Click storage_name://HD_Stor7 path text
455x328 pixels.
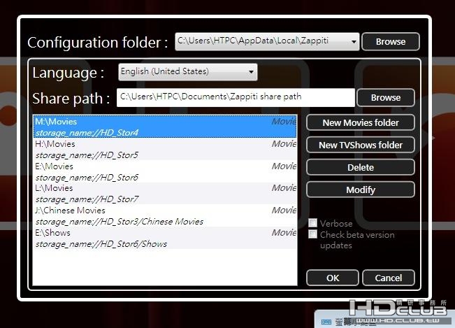click(87, 199)
